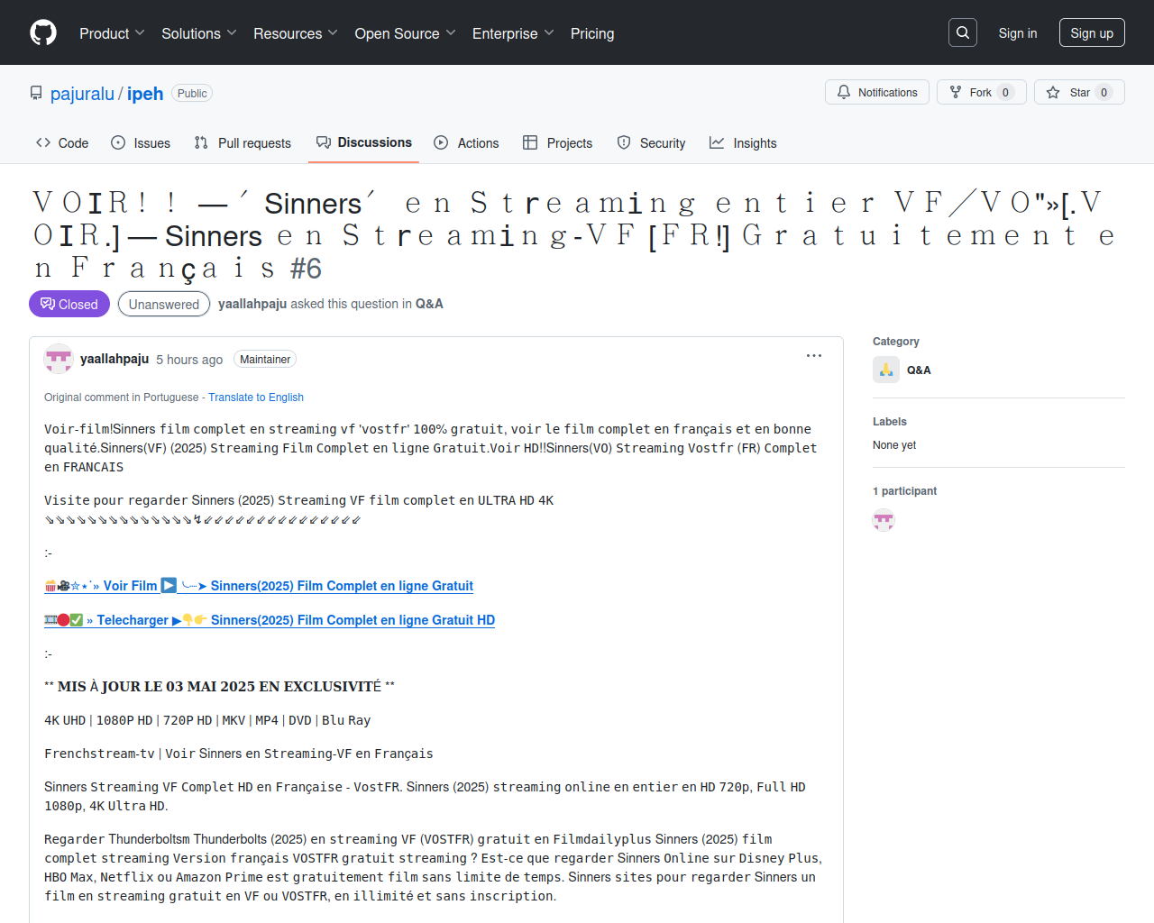
Task: Click the Public visibility label
Action: [192, 94]
